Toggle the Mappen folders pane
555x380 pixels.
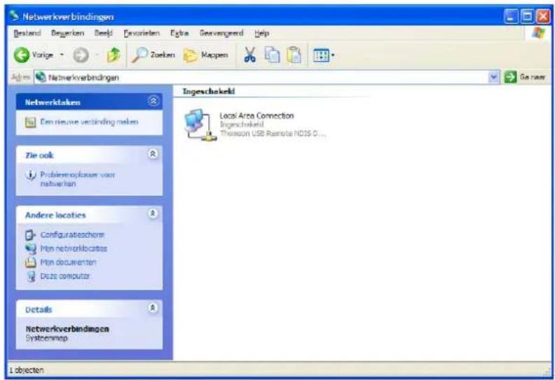point(205,55)
